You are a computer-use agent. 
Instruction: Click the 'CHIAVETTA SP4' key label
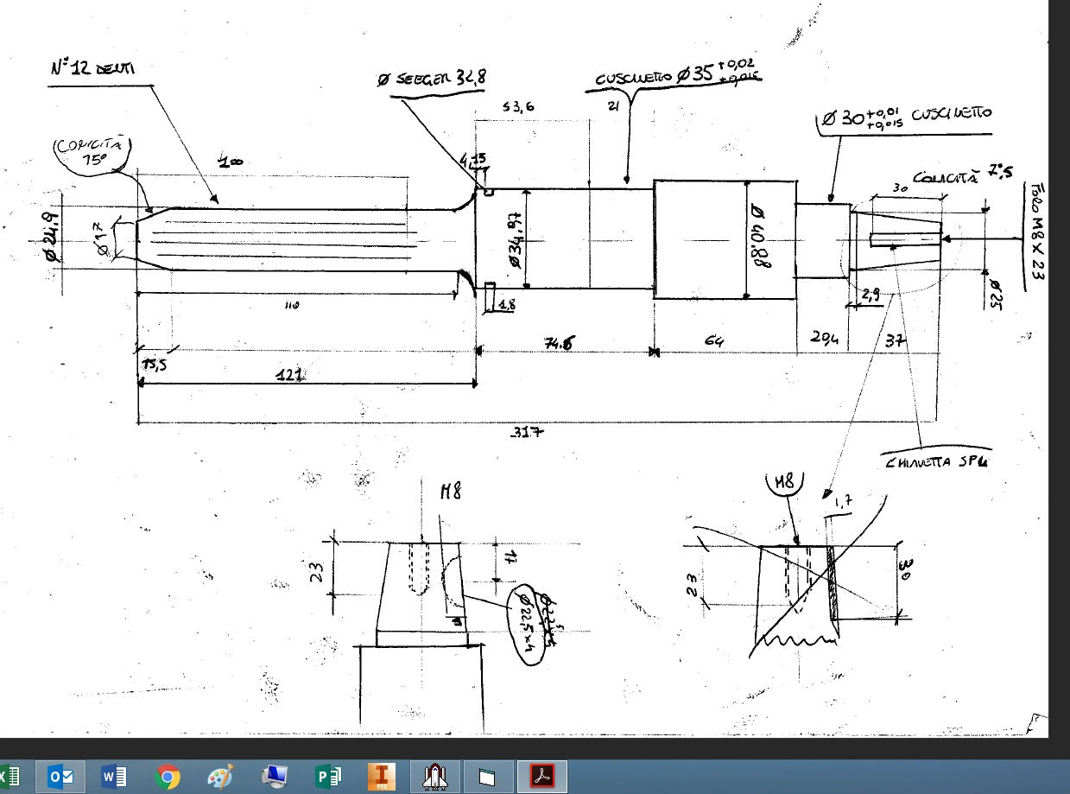click(x=936, y=461)
